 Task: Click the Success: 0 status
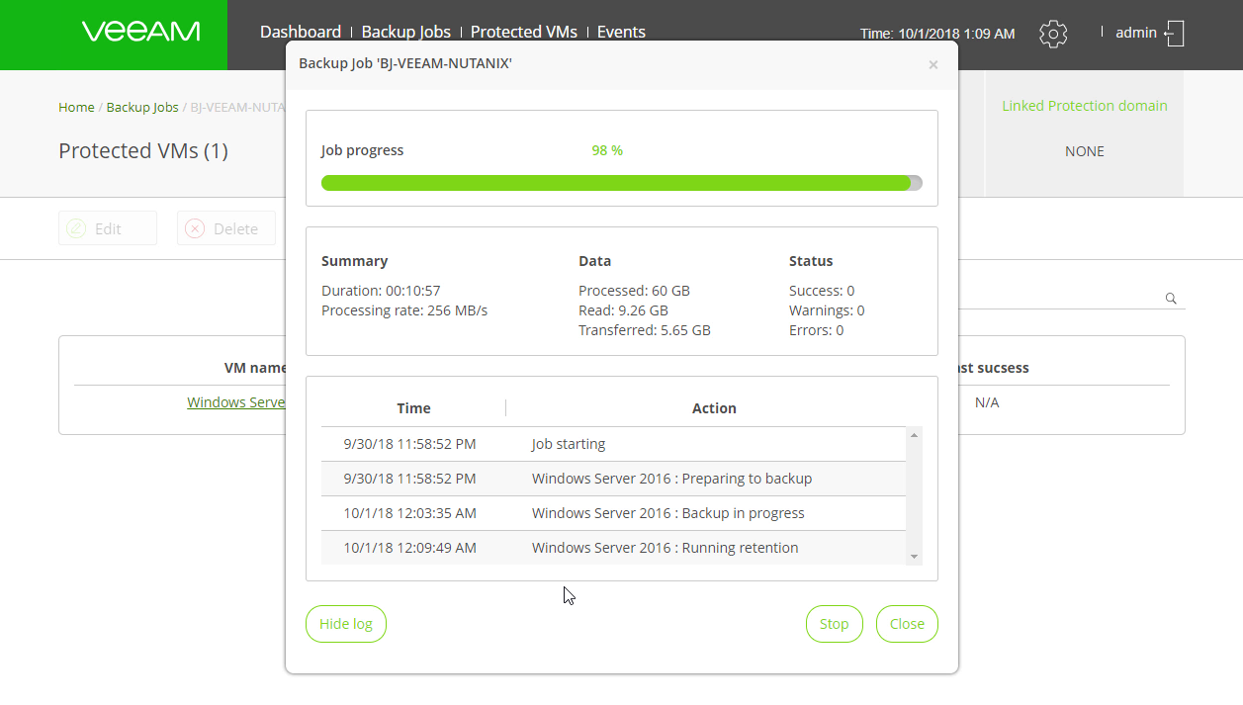822,291
